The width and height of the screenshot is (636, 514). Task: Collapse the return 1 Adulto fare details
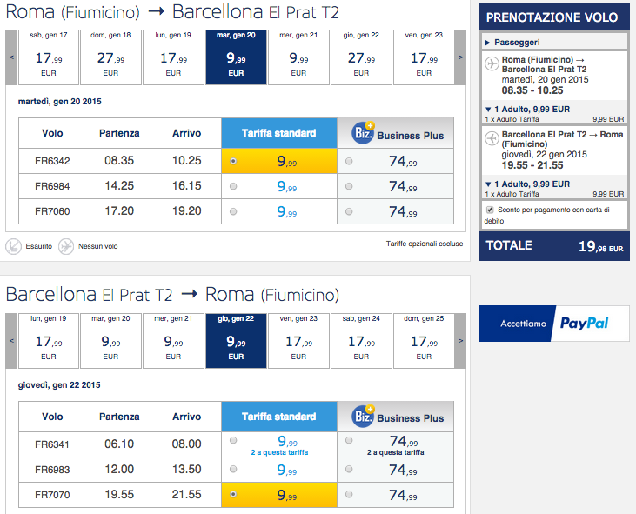488,184
